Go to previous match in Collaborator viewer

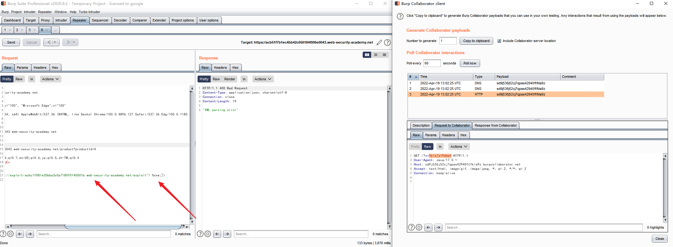pos(428,227)
